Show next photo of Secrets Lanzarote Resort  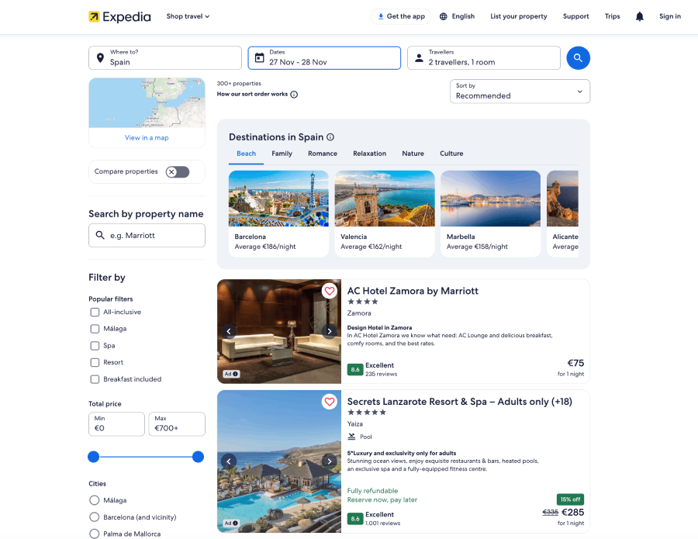coord(329,461)
